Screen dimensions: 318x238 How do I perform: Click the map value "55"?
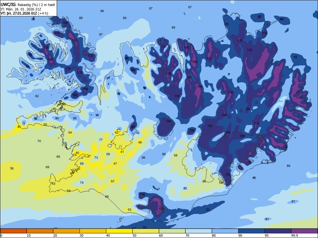coord(45,125)
